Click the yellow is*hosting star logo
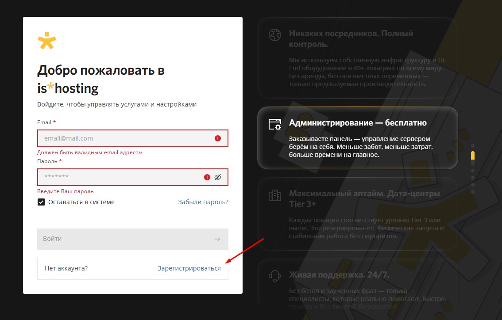 coord(47,41)
